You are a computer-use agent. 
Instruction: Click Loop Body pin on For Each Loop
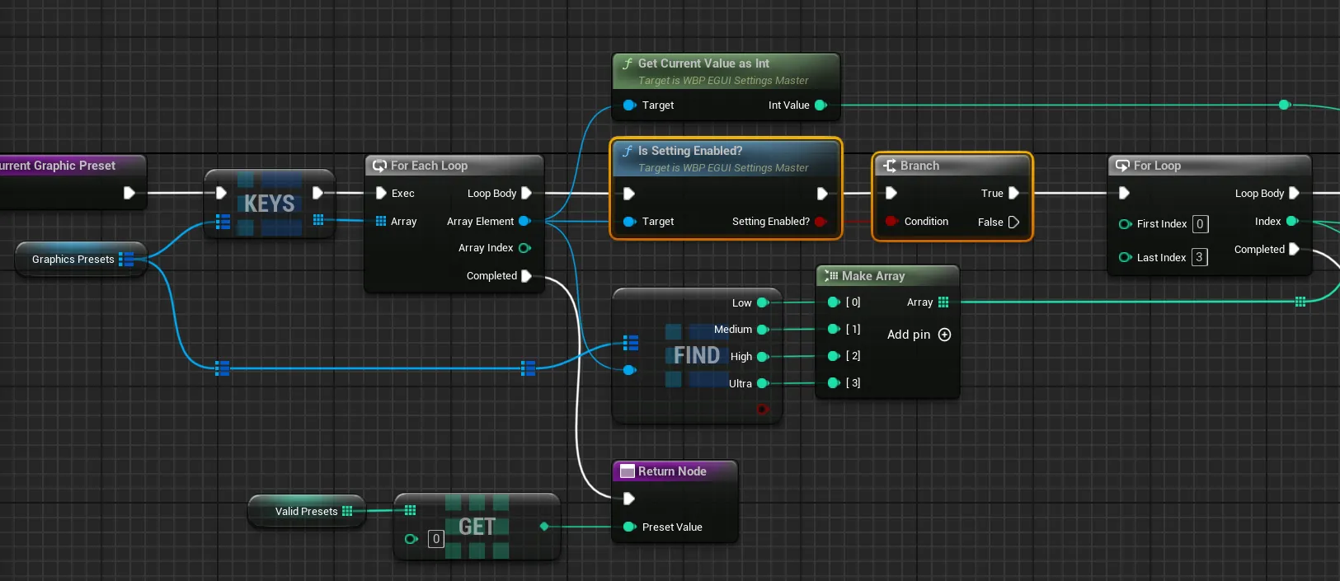point(526,193)
